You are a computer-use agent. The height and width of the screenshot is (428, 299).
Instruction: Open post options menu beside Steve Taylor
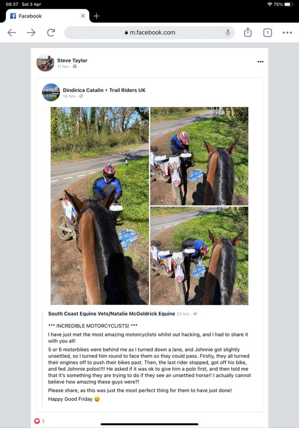click(x=260, y=62)
